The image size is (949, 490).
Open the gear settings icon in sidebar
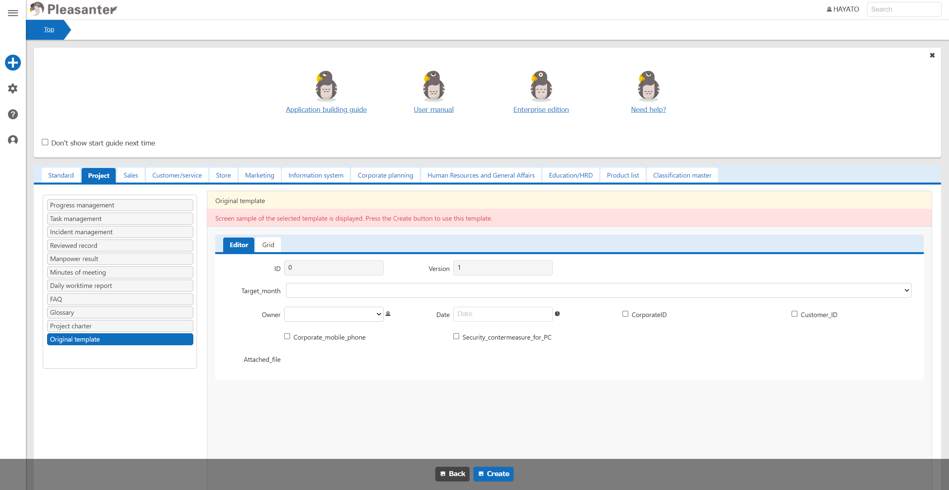[x=13, y=88]
